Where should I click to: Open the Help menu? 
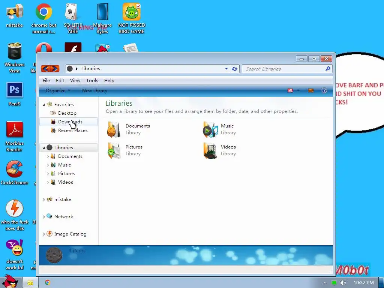(x=109, y=81)
